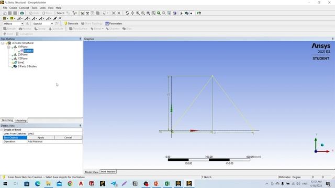Open the Units menu
The height and width of the screenshot is (188, 335).
(42, 8)
